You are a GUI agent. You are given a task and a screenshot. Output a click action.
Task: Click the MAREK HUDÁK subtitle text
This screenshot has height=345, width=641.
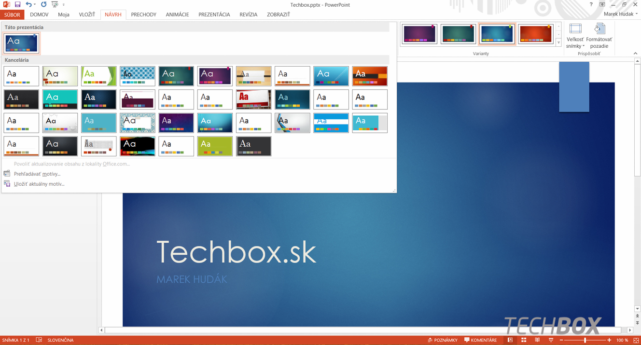pos(192,279)
